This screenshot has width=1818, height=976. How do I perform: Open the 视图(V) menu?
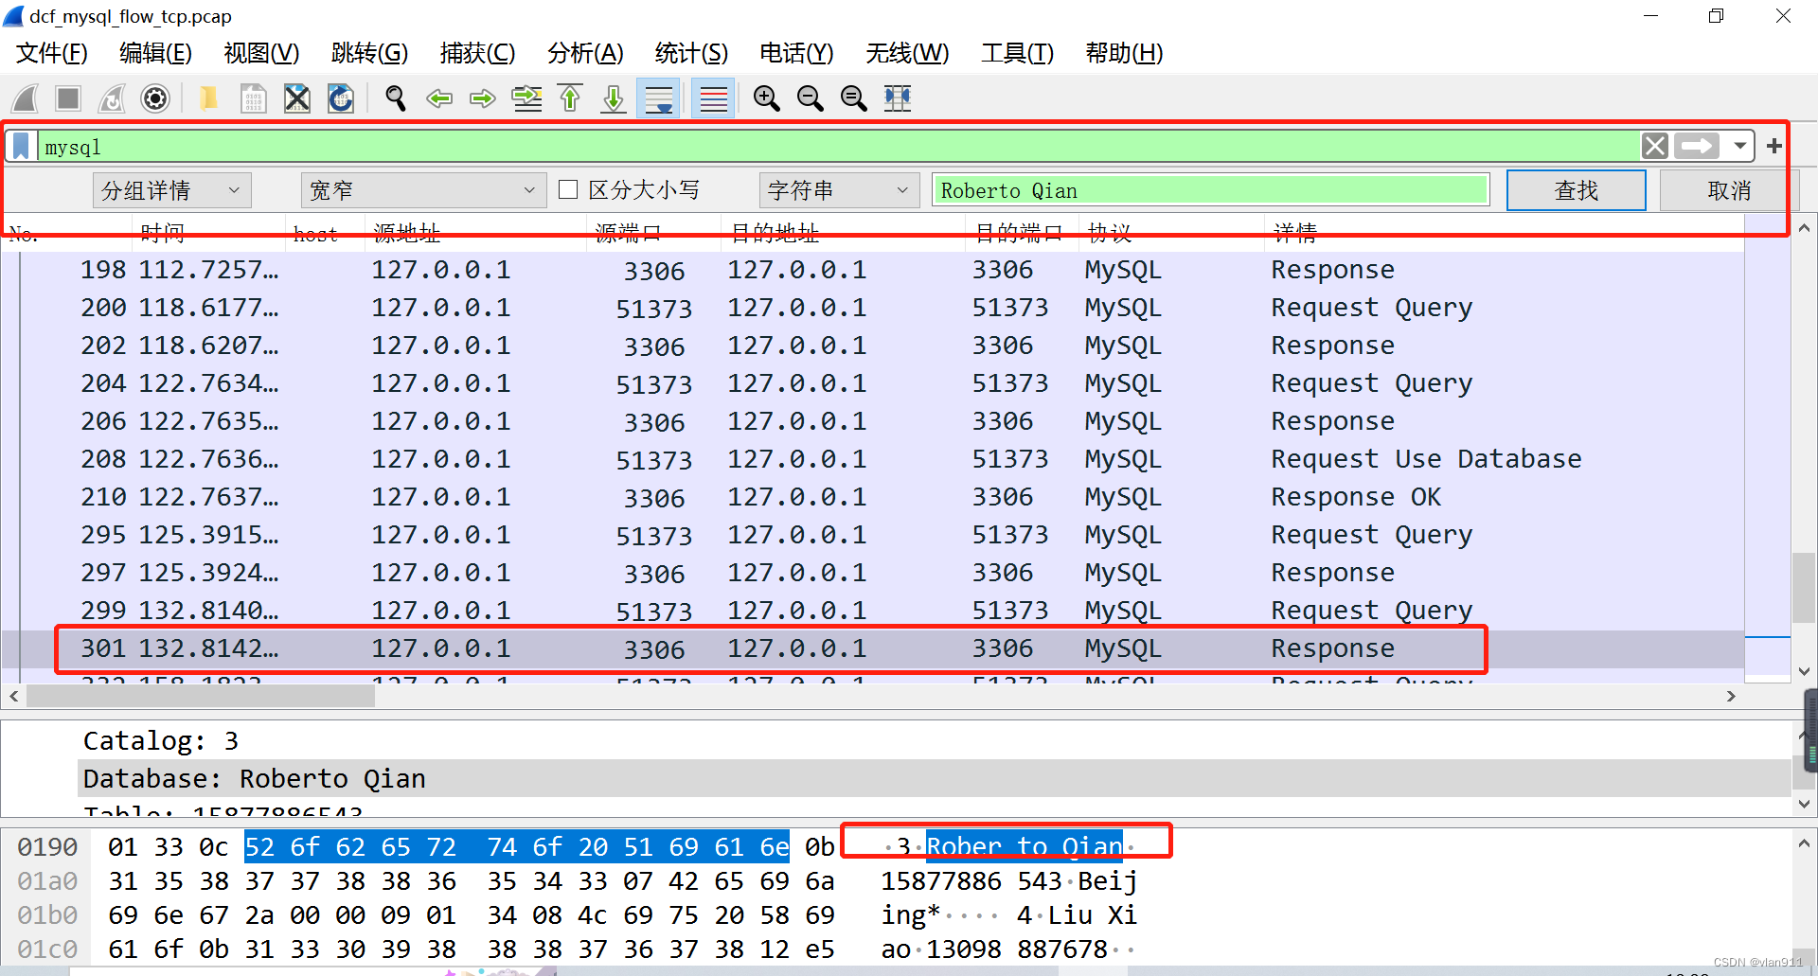261,53
